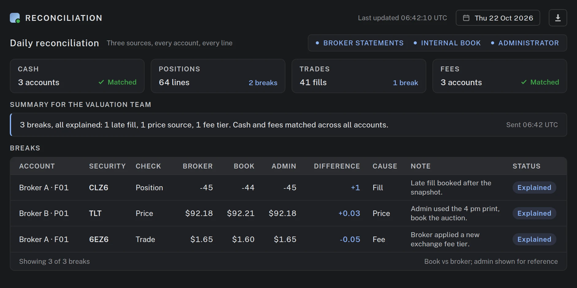Click the calendar icon in date picker
The width and height of the screenshot is (577, 288).
click(x=466, y=18)
